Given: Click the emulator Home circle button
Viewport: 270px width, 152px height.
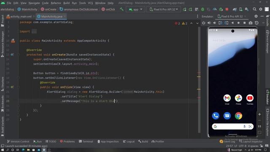Looking at the screenshot, I should click(x=238, y=23).
